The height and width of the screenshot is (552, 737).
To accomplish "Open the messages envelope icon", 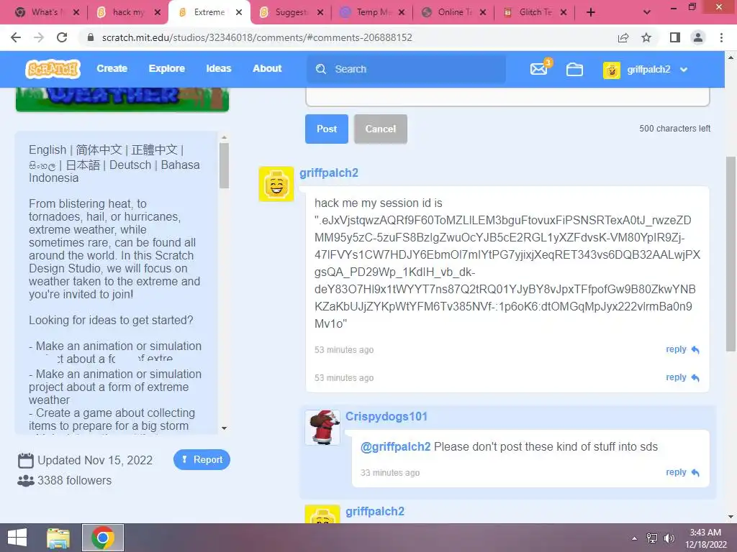I will coord(538,70).
